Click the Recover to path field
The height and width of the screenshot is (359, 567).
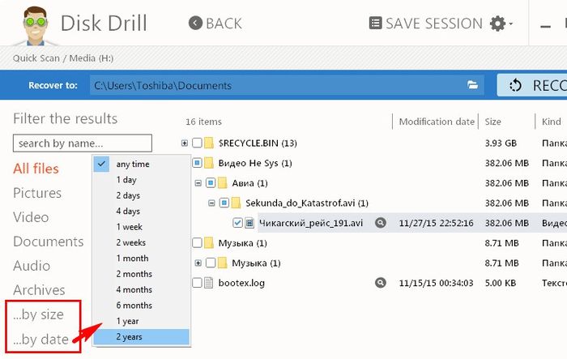pos(287,85)
